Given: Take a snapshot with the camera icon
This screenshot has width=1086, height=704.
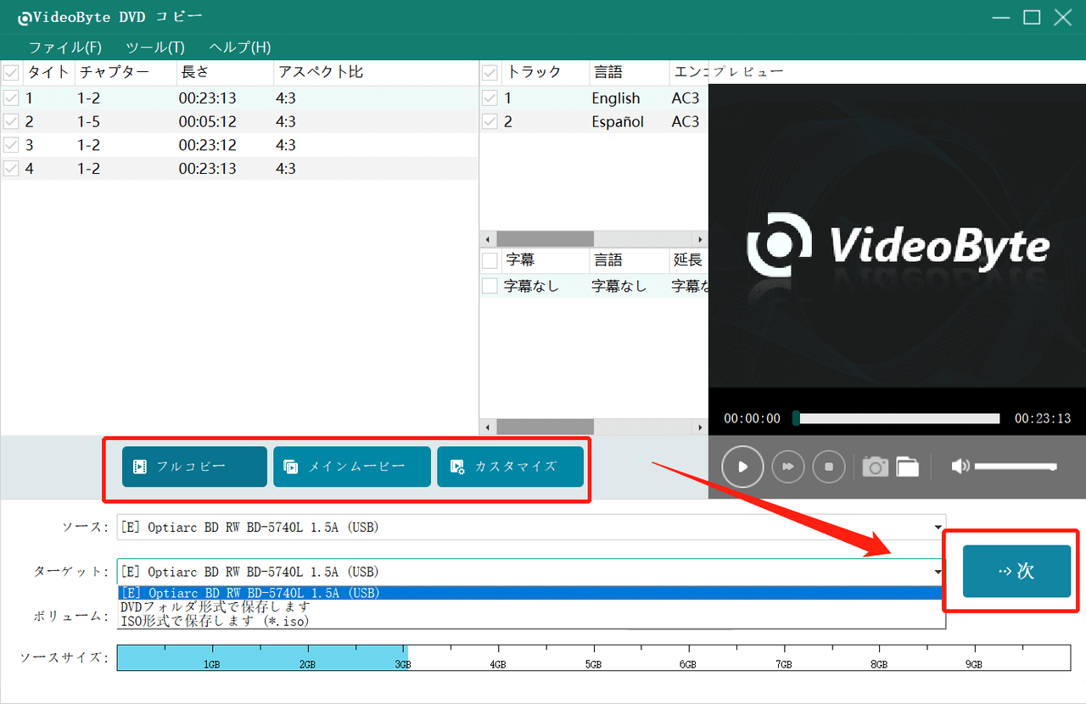Looking at the screenshot, I should point(875,467).
